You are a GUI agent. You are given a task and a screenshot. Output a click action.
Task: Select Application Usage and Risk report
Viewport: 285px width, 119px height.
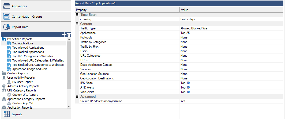pyautogui.click(x=30, y=69)
